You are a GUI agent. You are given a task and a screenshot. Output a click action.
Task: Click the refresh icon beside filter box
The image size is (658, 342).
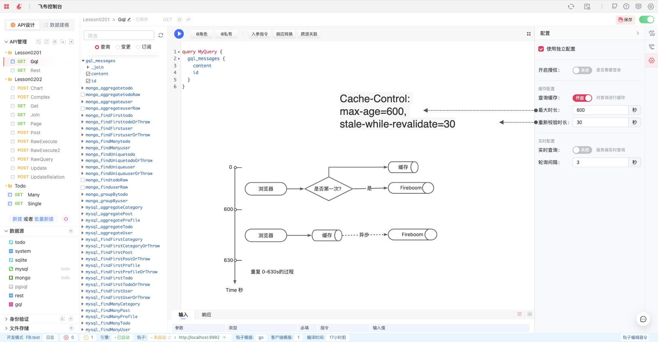(x=161, y=35)
